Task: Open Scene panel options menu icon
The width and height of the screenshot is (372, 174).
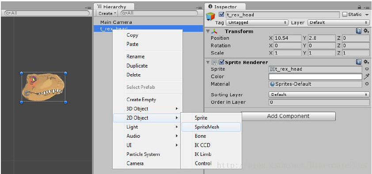Action: point(88,8)
